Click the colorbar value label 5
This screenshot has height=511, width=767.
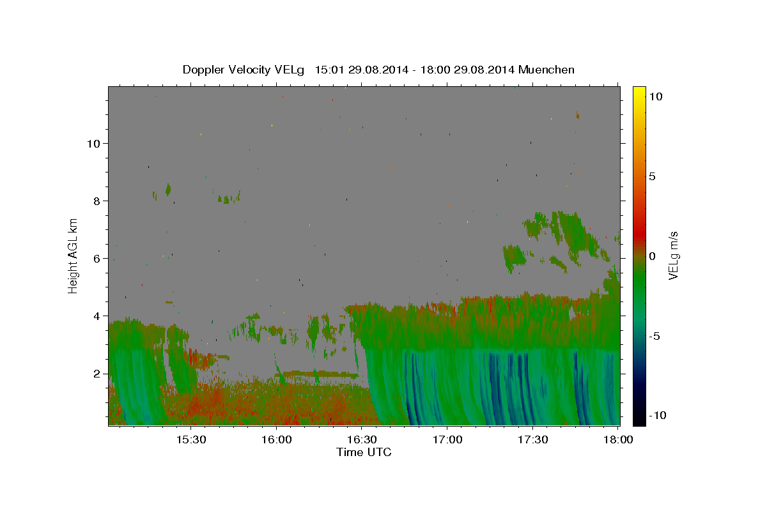click(652, 176)
